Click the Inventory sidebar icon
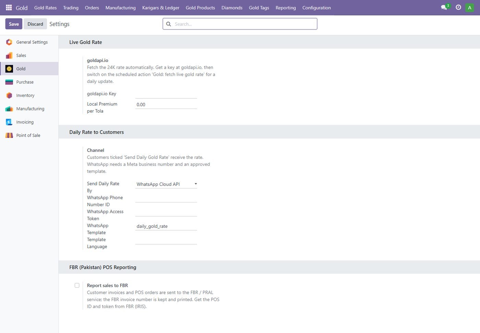480x333 pixels. click(x=9, y=96)
